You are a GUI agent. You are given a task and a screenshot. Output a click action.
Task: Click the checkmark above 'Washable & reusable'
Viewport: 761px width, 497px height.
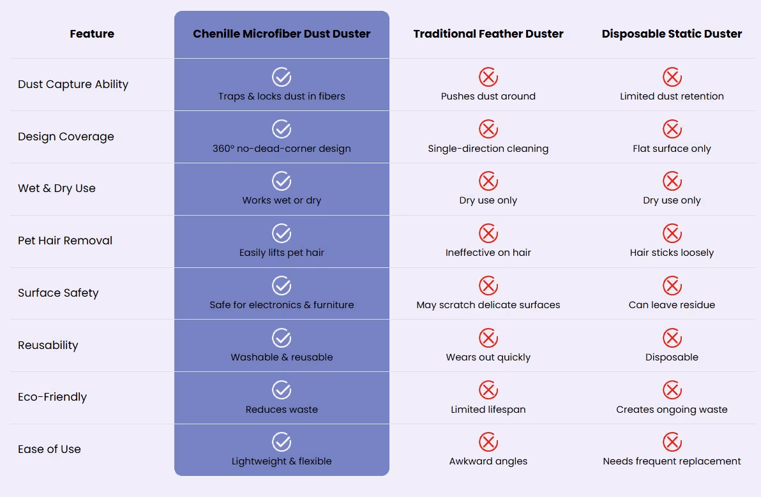coord(282,338)
